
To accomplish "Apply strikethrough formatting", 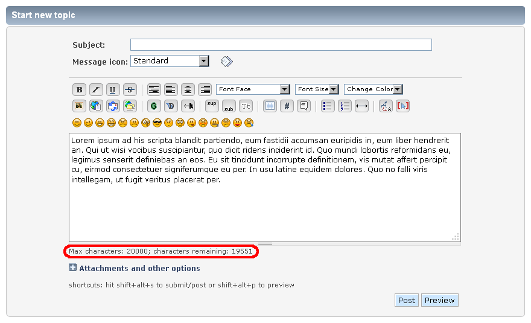I will pos(130,89).
